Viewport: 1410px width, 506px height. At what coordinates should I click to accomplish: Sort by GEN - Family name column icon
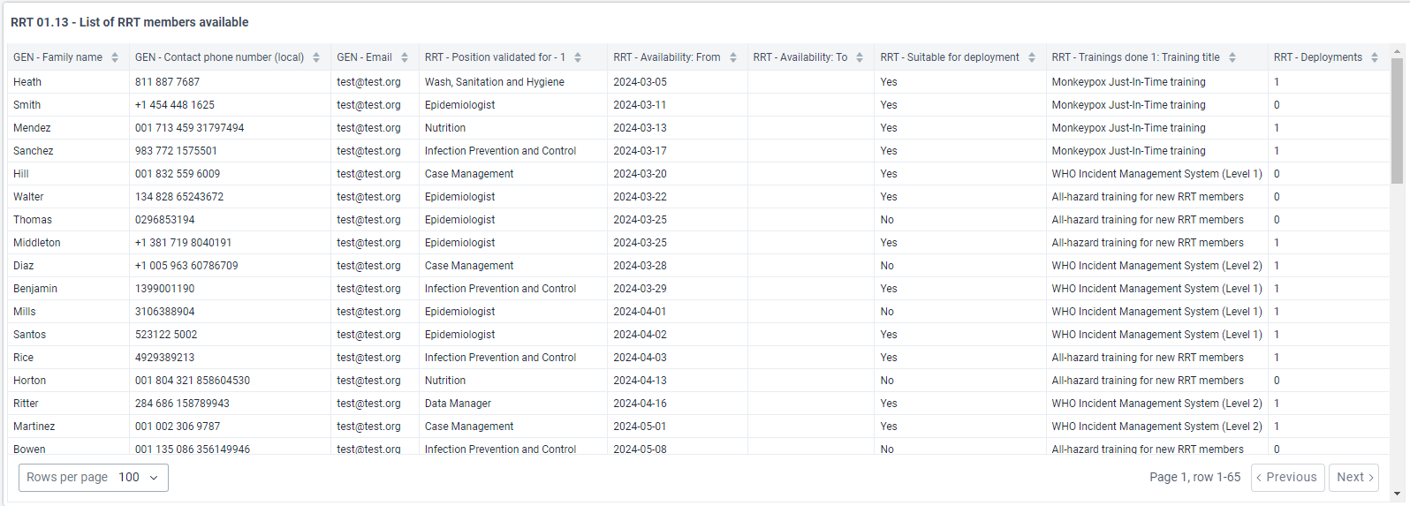(x=115, y=57)
